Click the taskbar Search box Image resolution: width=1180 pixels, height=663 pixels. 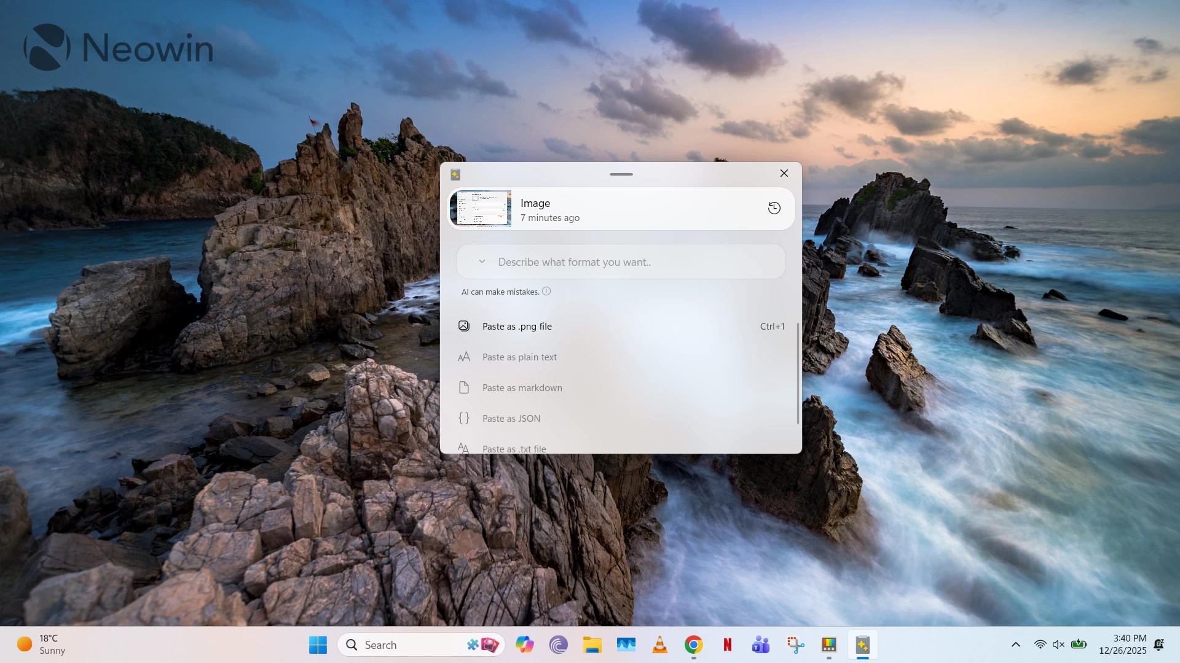pyautogui.click(x=421, y=645)
